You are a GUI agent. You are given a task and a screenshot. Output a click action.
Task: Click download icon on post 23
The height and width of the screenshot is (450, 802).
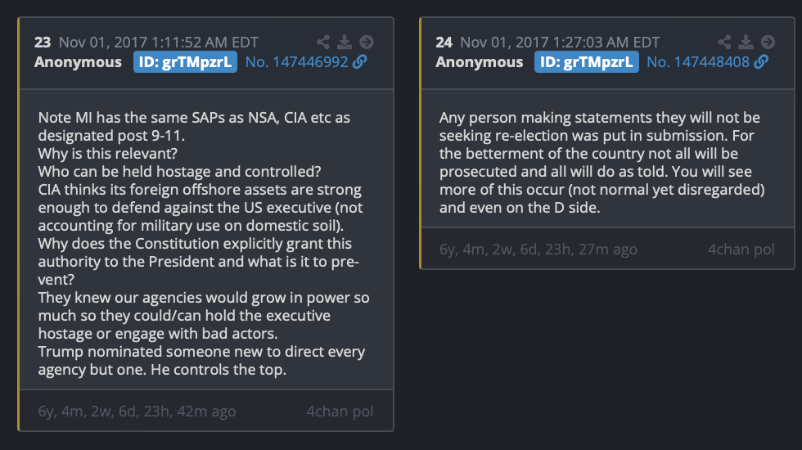345,42
